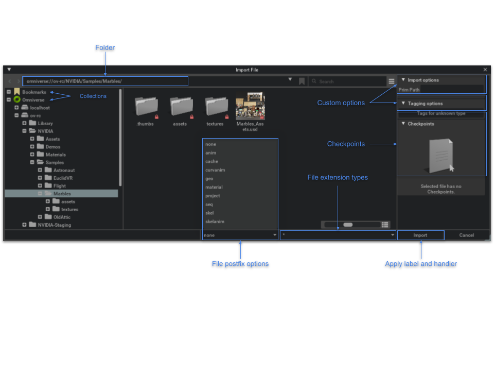The image size is (494, 371).
Task: Collapse the Checkpoints section
Action: click(403, 124)
